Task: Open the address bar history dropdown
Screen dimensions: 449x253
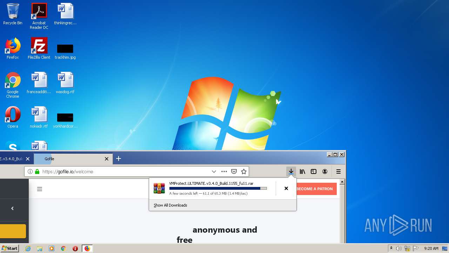Action: click(x=214, y=171)
